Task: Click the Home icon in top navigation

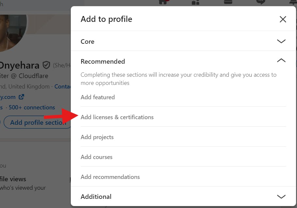Action: point(163,2)
